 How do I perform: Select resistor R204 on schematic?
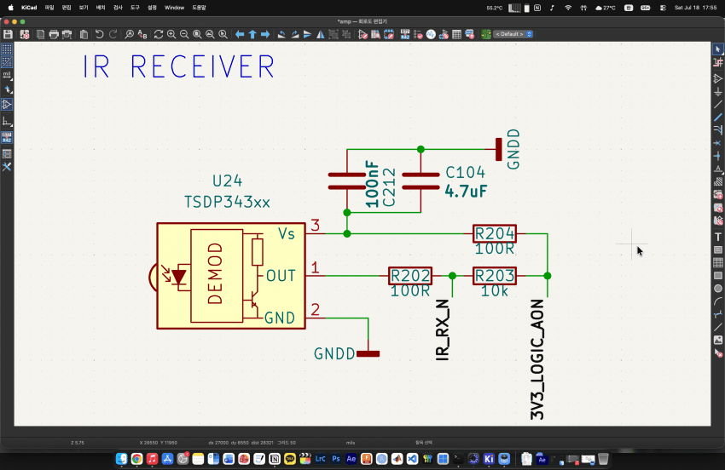click(494, 233)
